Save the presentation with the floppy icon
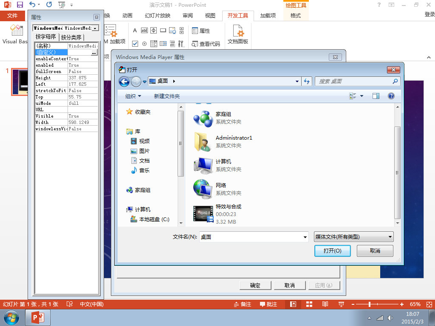 coord(20,5)
